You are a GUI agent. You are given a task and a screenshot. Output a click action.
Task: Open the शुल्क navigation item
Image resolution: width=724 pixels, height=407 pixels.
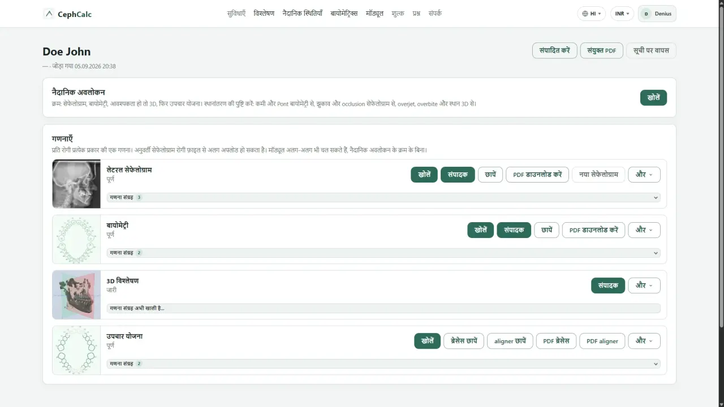click(398, 13)
